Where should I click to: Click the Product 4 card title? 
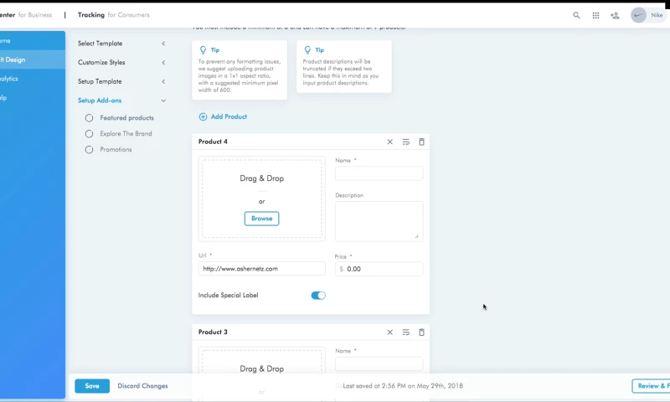click(x=213, y=142)
